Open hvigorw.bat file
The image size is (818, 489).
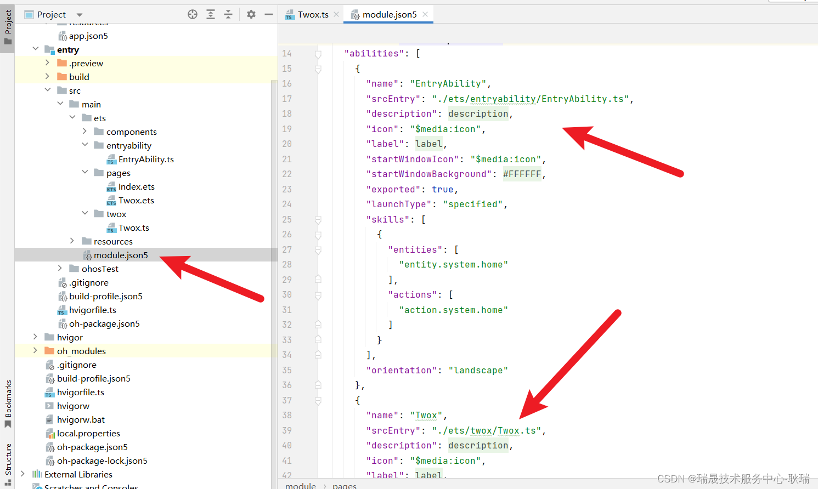(81, 420)
